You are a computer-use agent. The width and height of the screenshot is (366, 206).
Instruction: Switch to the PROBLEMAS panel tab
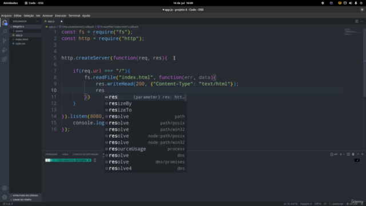point(51,154)
